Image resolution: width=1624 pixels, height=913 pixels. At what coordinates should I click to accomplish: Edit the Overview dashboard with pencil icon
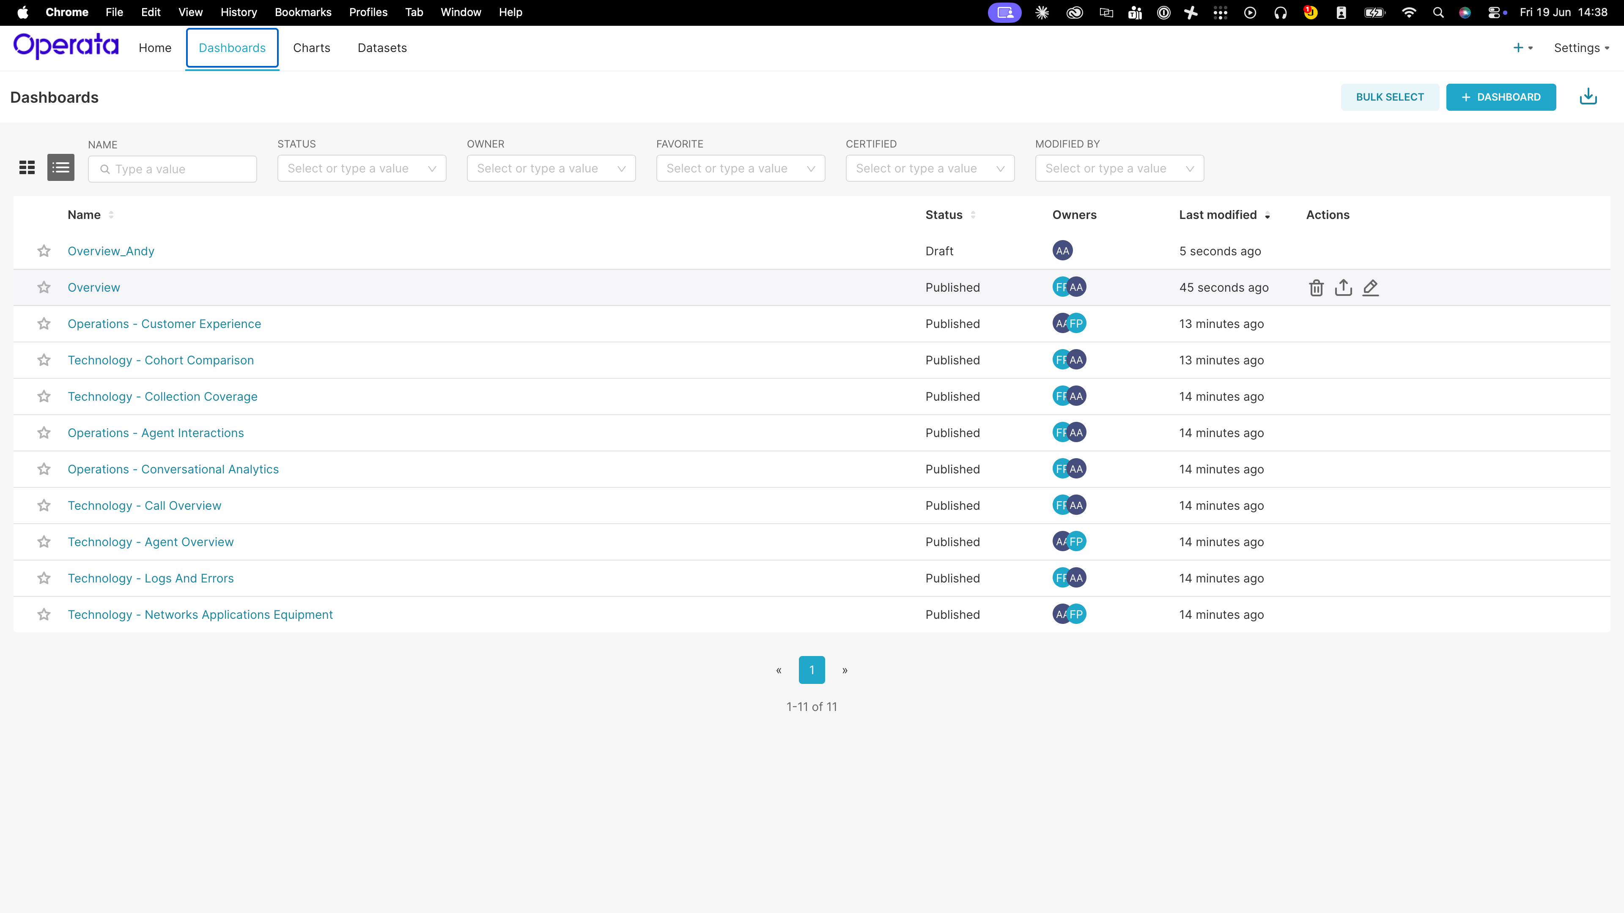[x=1370, y=287]
